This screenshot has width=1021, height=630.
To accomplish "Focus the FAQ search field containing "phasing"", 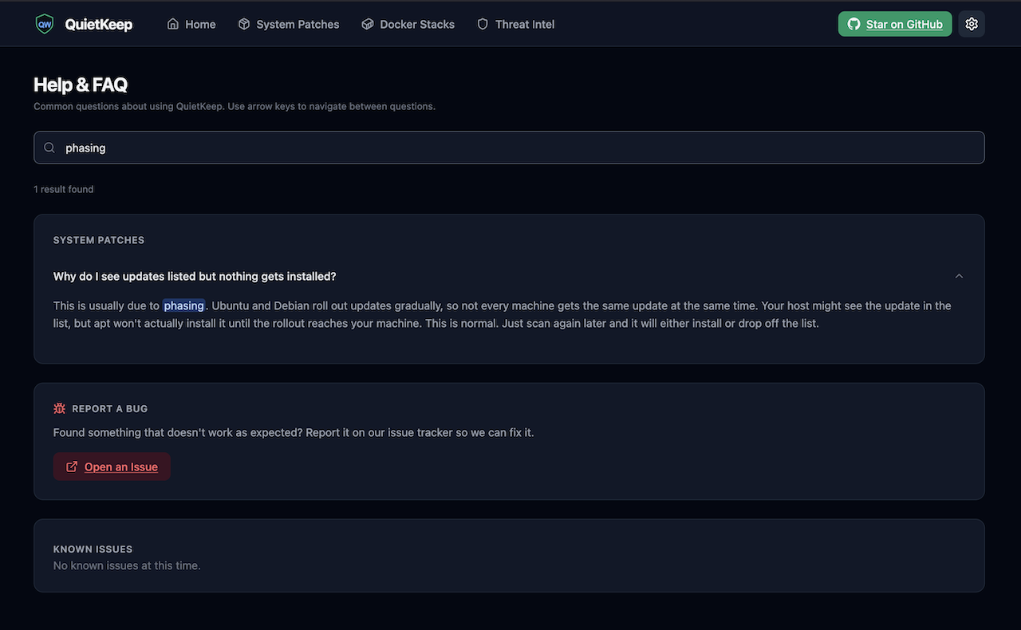I will point(510,148).
